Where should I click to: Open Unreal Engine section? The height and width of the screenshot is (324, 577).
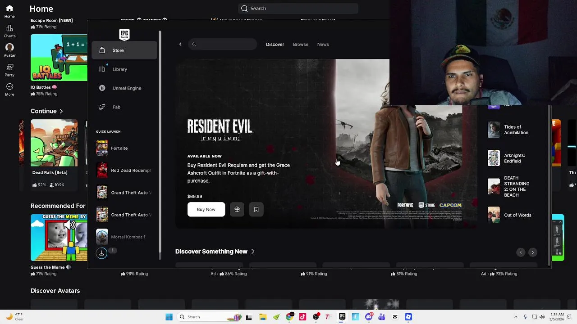(124, 88)
